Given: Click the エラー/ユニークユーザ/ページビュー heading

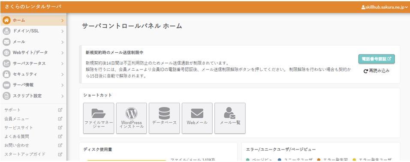Looking at the screenshot, I should [281, 150].
